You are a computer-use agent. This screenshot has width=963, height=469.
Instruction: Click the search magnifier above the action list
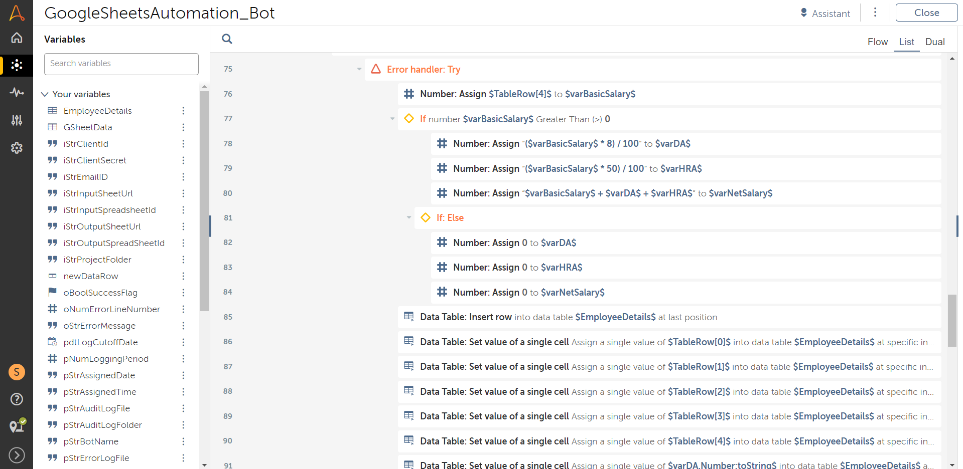227,39
